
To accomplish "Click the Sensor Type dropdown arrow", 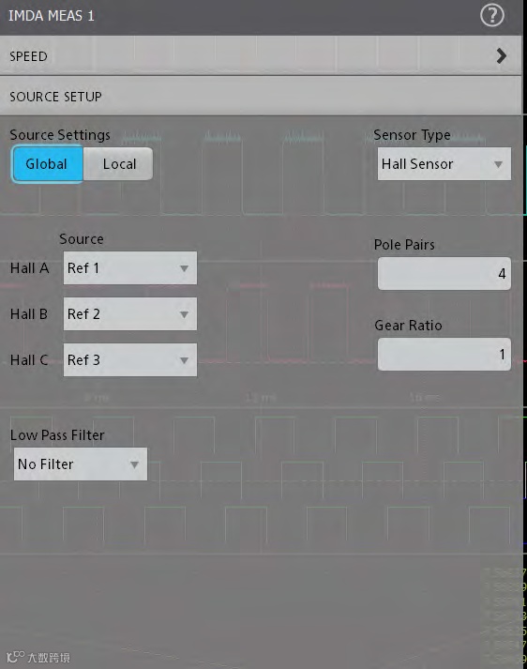I will pos(498,164).
